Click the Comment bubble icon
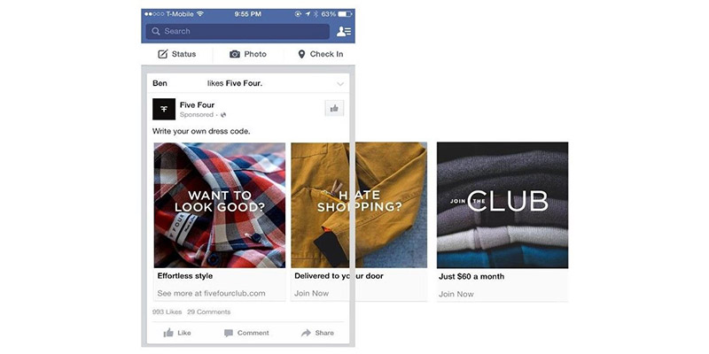This screenshot has height=354, width=709. pyautogui.click(x=229, y=333)
